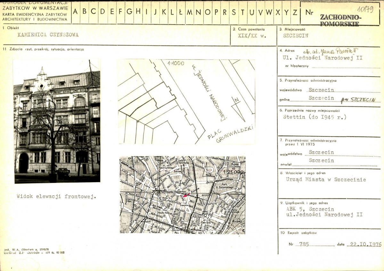Image resolution: width=384 pixels, height=271 pixels.
Task: Click user entry "ABK 5, Szczecin"
Action: (x=306, y=209)
